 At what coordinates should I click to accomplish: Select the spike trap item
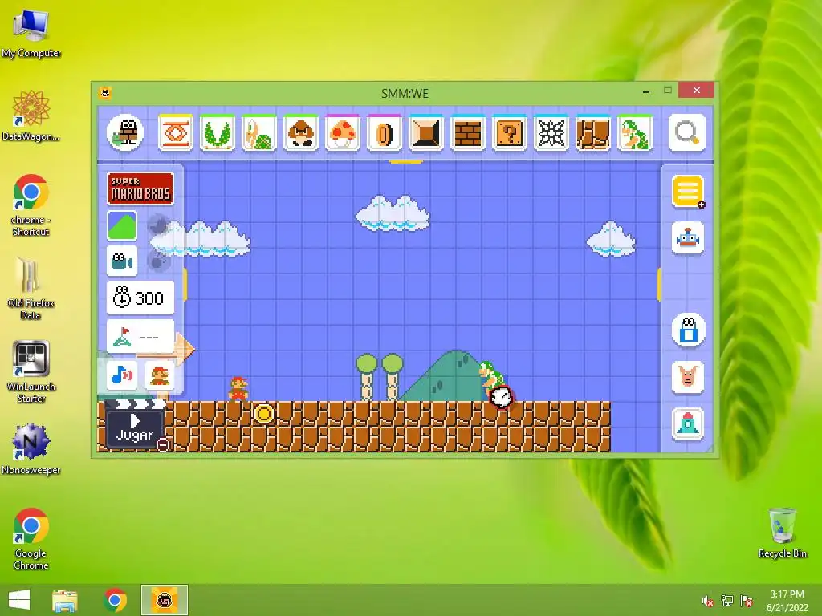(551, 132)
